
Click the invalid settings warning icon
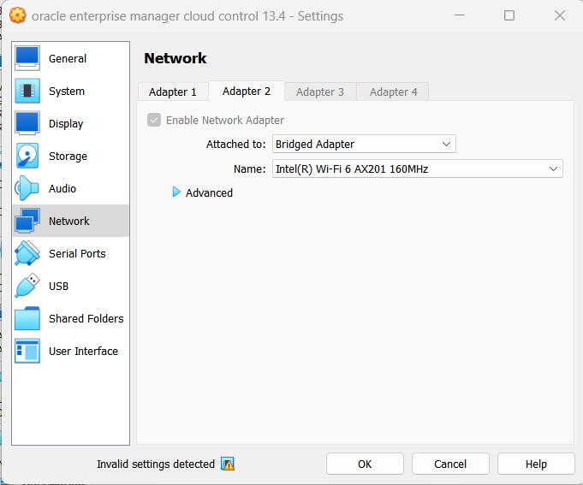(228, 464)
